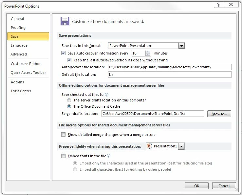Click Offline editing options section heading

(x=112, y=85)
